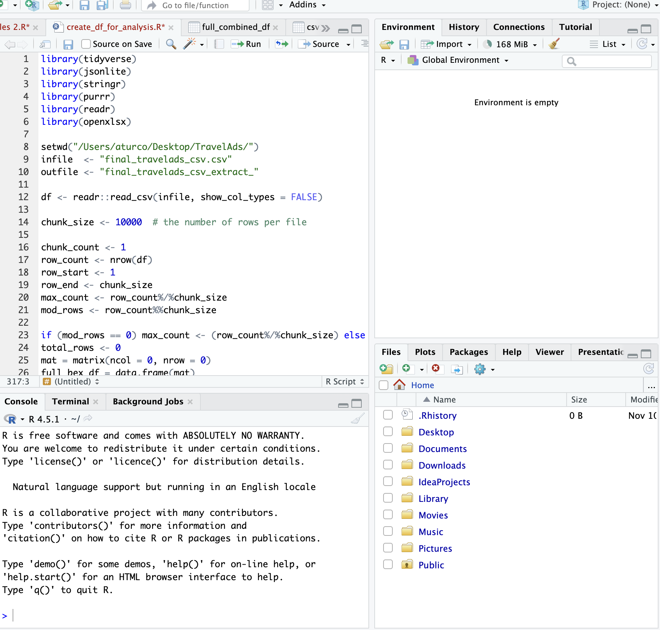The image size is (660, 630).
Task: Open the More gear dropdown in Files pane
Action: (484, 369)
